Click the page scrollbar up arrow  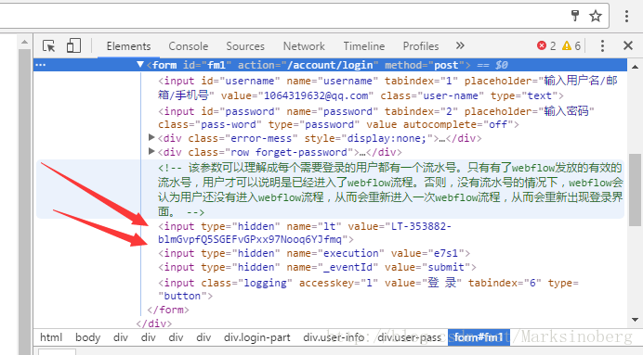point(24,42)
